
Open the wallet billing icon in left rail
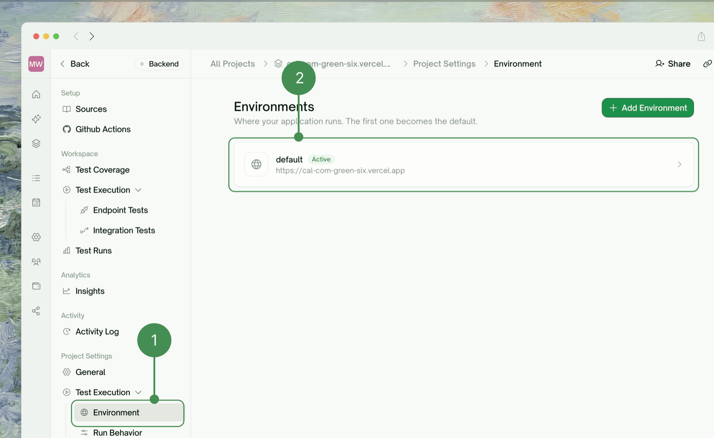(x=36, y=286)
